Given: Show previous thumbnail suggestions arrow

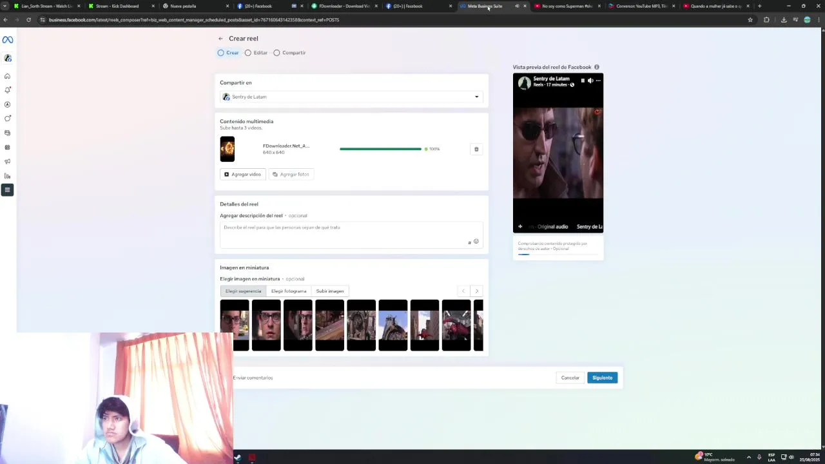Looking at the screenshot, I should [463, 291].
